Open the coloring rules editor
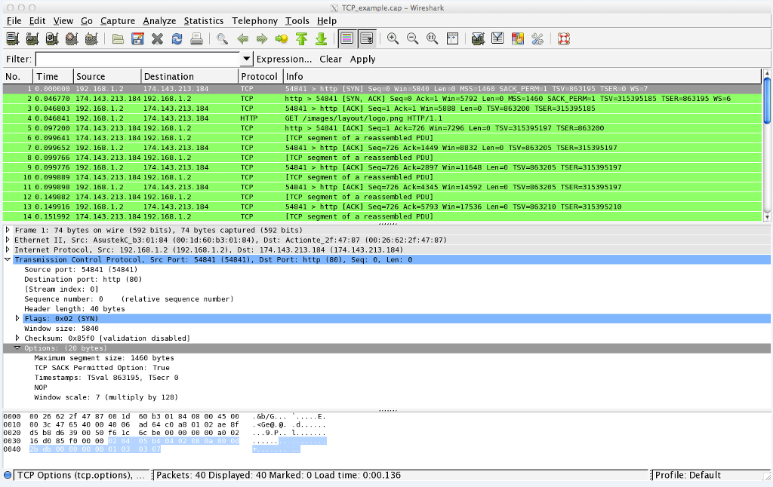 tap(518, 39)
